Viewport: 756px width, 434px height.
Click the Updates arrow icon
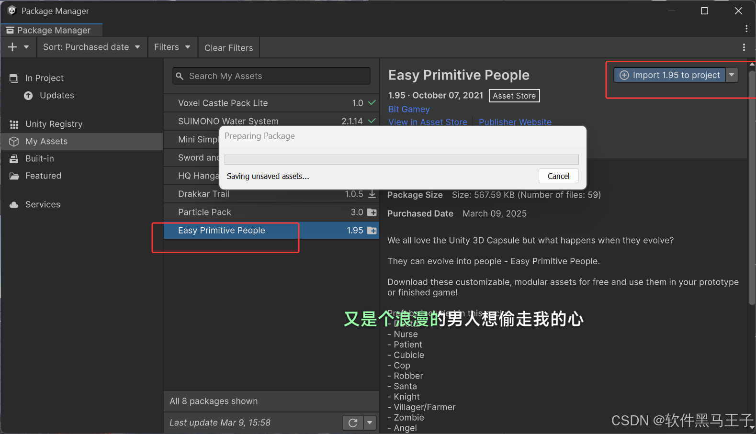(28, 96)
